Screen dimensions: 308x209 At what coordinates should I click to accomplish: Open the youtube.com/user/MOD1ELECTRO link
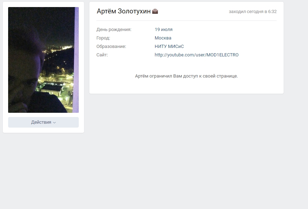click(197, 55)
